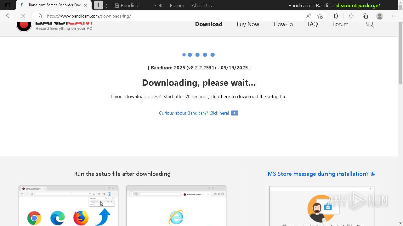Click the Internet Explorer icon thumbnail

(x=176, y=217)
